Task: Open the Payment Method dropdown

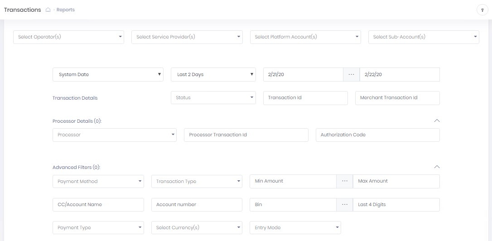Action: [x=98, y=182]
